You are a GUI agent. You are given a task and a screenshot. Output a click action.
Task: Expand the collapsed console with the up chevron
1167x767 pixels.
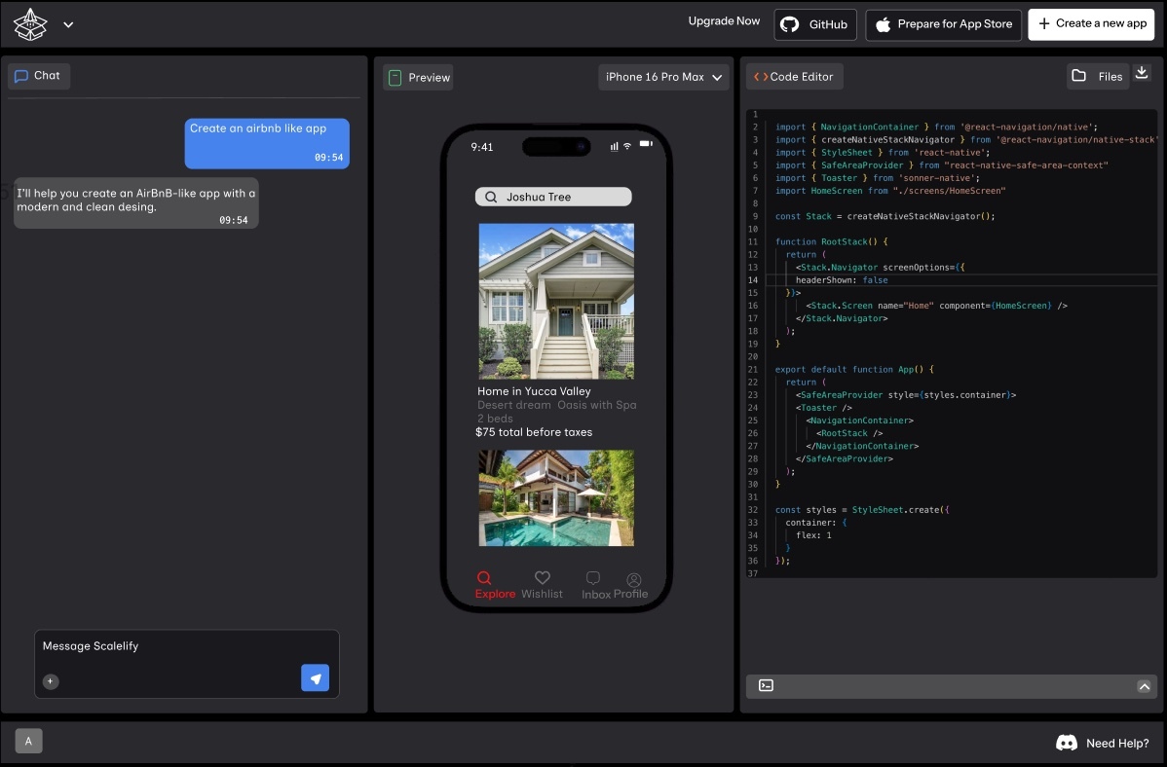click(x=1145, y=686)
